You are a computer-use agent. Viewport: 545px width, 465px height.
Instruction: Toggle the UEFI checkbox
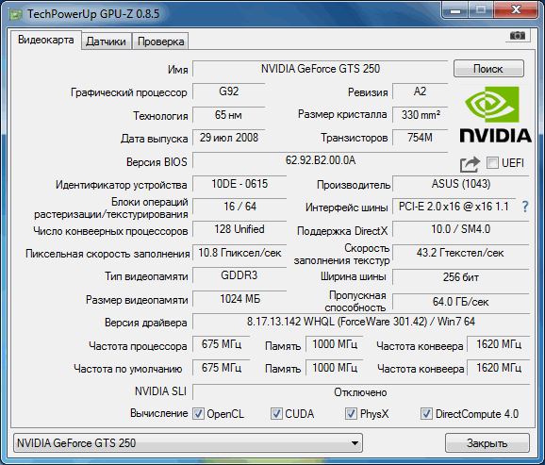click(492, 162)
